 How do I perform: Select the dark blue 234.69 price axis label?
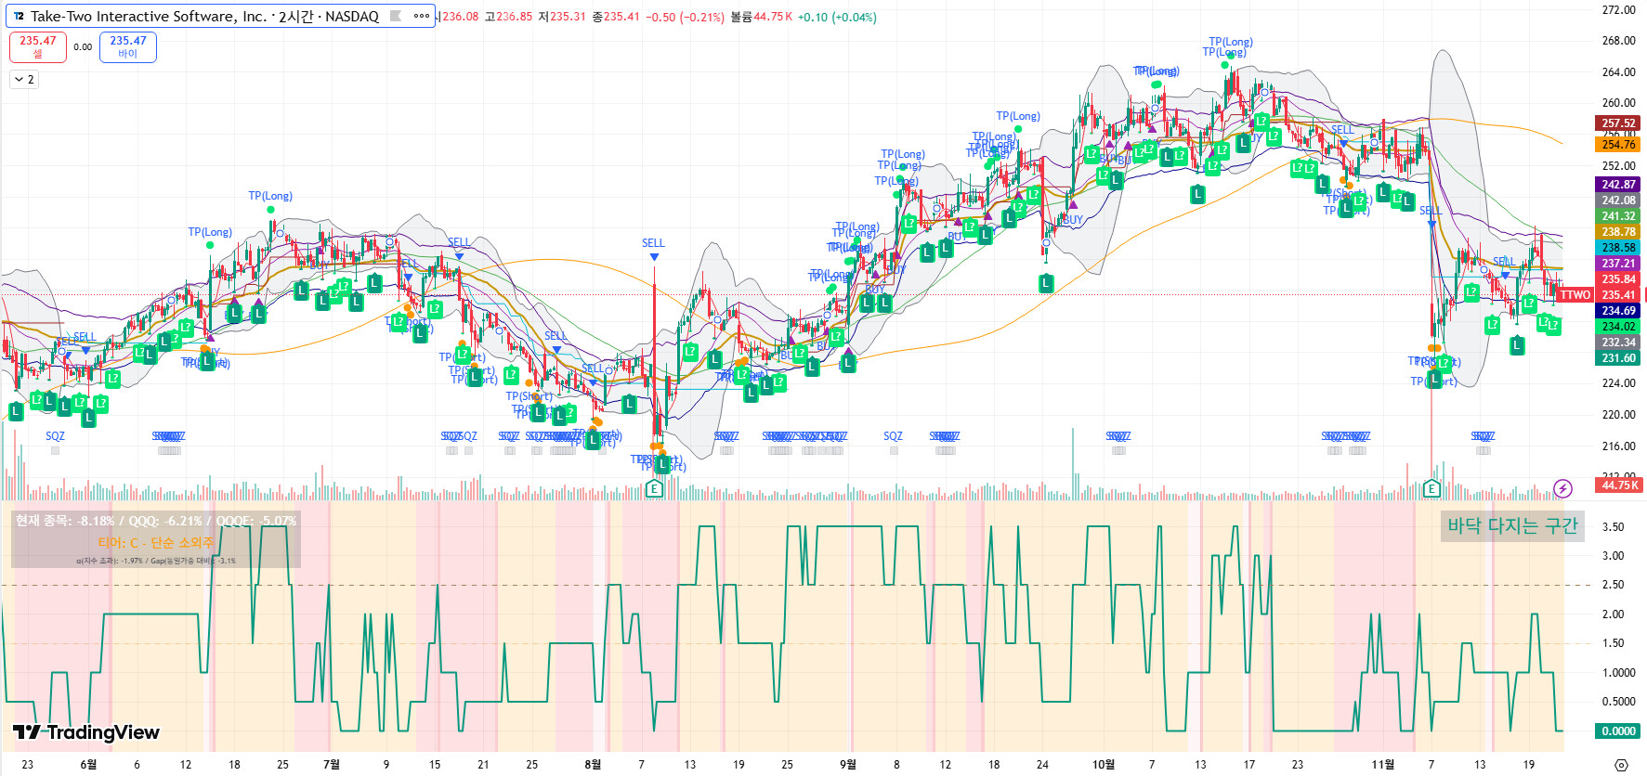pyautogui.click(x=1618, y=311)
